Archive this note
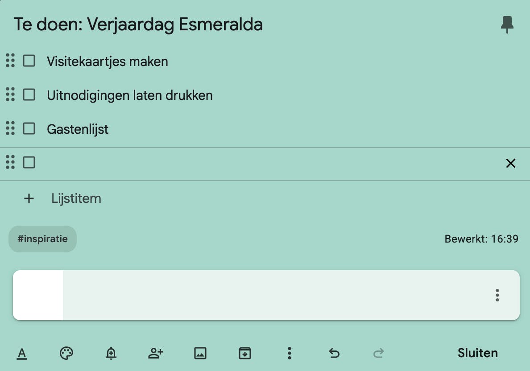Viewport: 530px width, 371px height. point(244,354)
